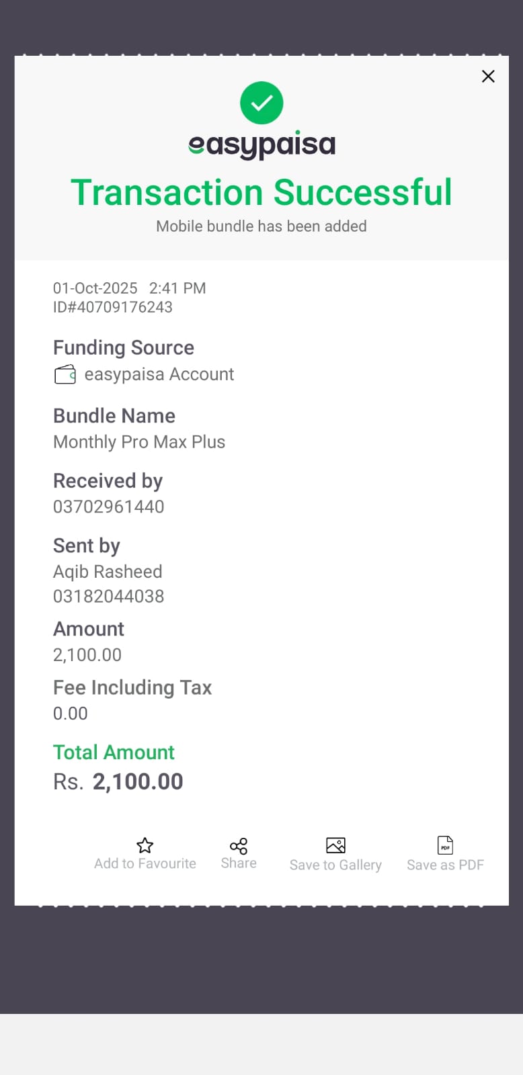The width and height of the screenshot is (523, 1075).
Task: Tap the Save as PDF label
Action: coord(445,865)
